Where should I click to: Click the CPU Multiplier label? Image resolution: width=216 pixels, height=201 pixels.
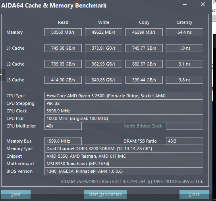(21, 126)
